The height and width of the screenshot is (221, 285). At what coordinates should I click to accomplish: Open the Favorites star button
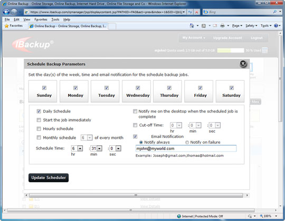point(14,26)
